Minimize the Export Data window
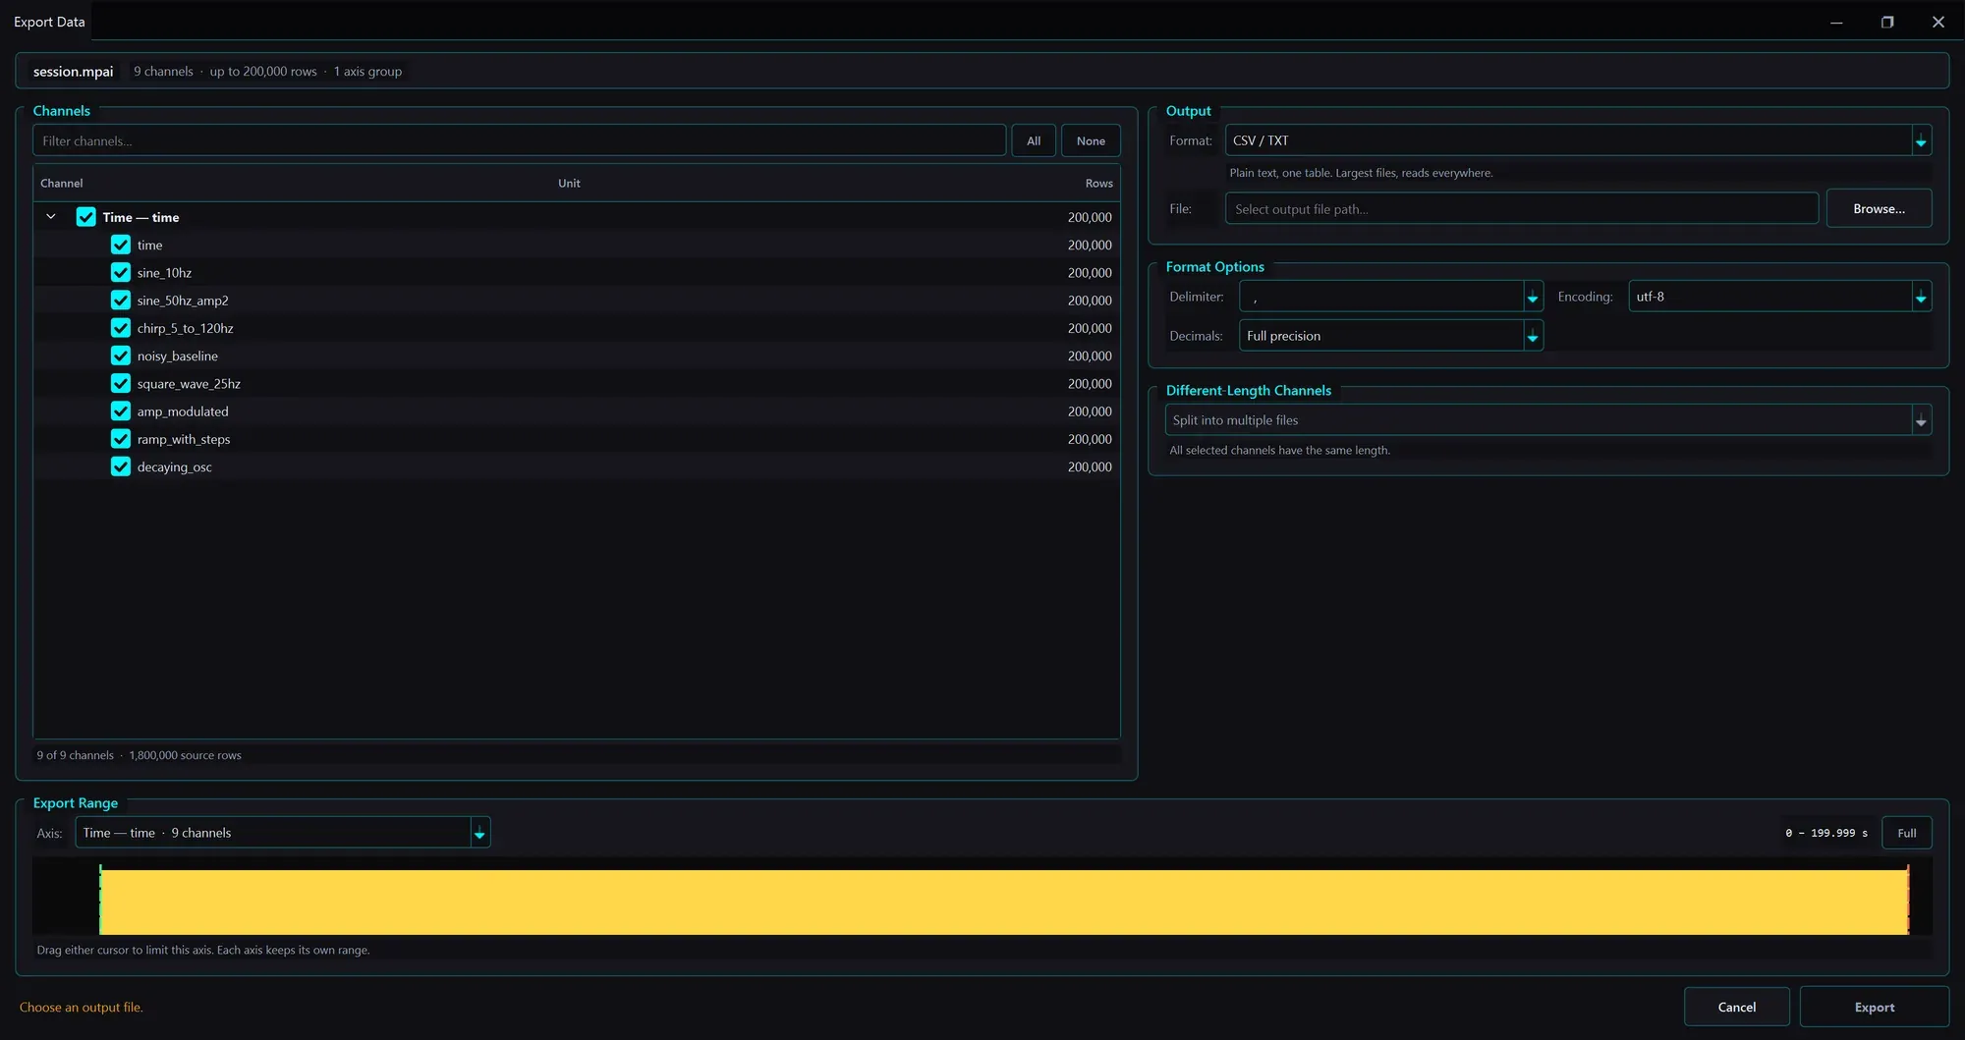This screenshot has height=1040, width=1965. [x=1835, y=22]
